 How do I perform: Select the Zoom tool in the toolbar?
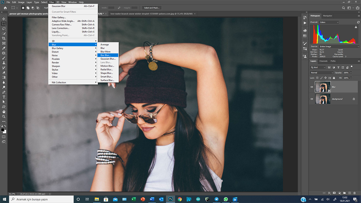tap(4, 116)
